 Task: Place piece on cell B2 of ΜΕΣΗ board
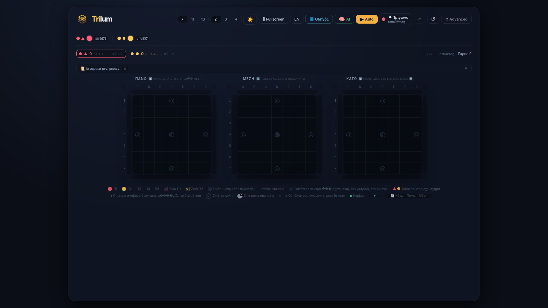[254, 112]
